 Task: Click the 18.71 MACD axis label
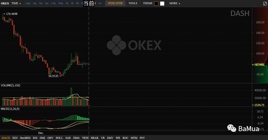[260, 111]
